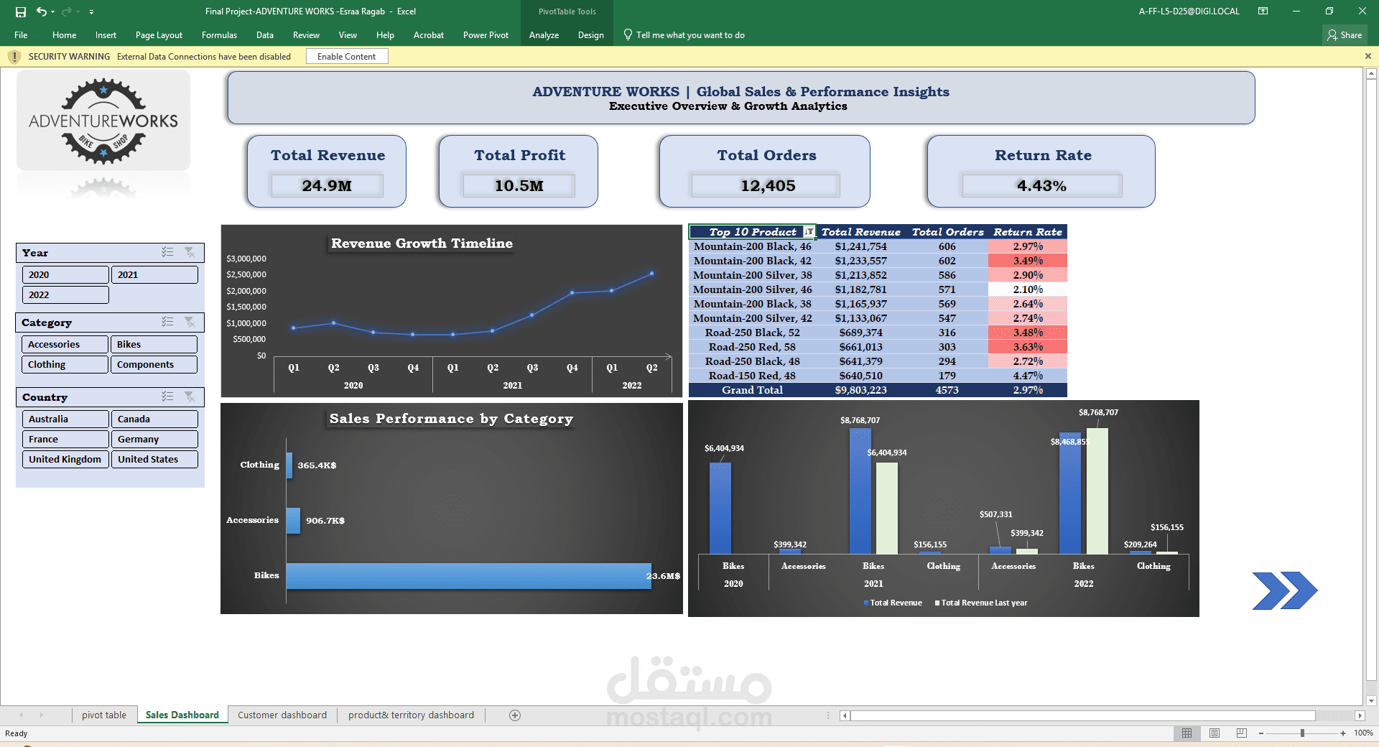Switch to Customer dashboard sheet

coord(282,715)
